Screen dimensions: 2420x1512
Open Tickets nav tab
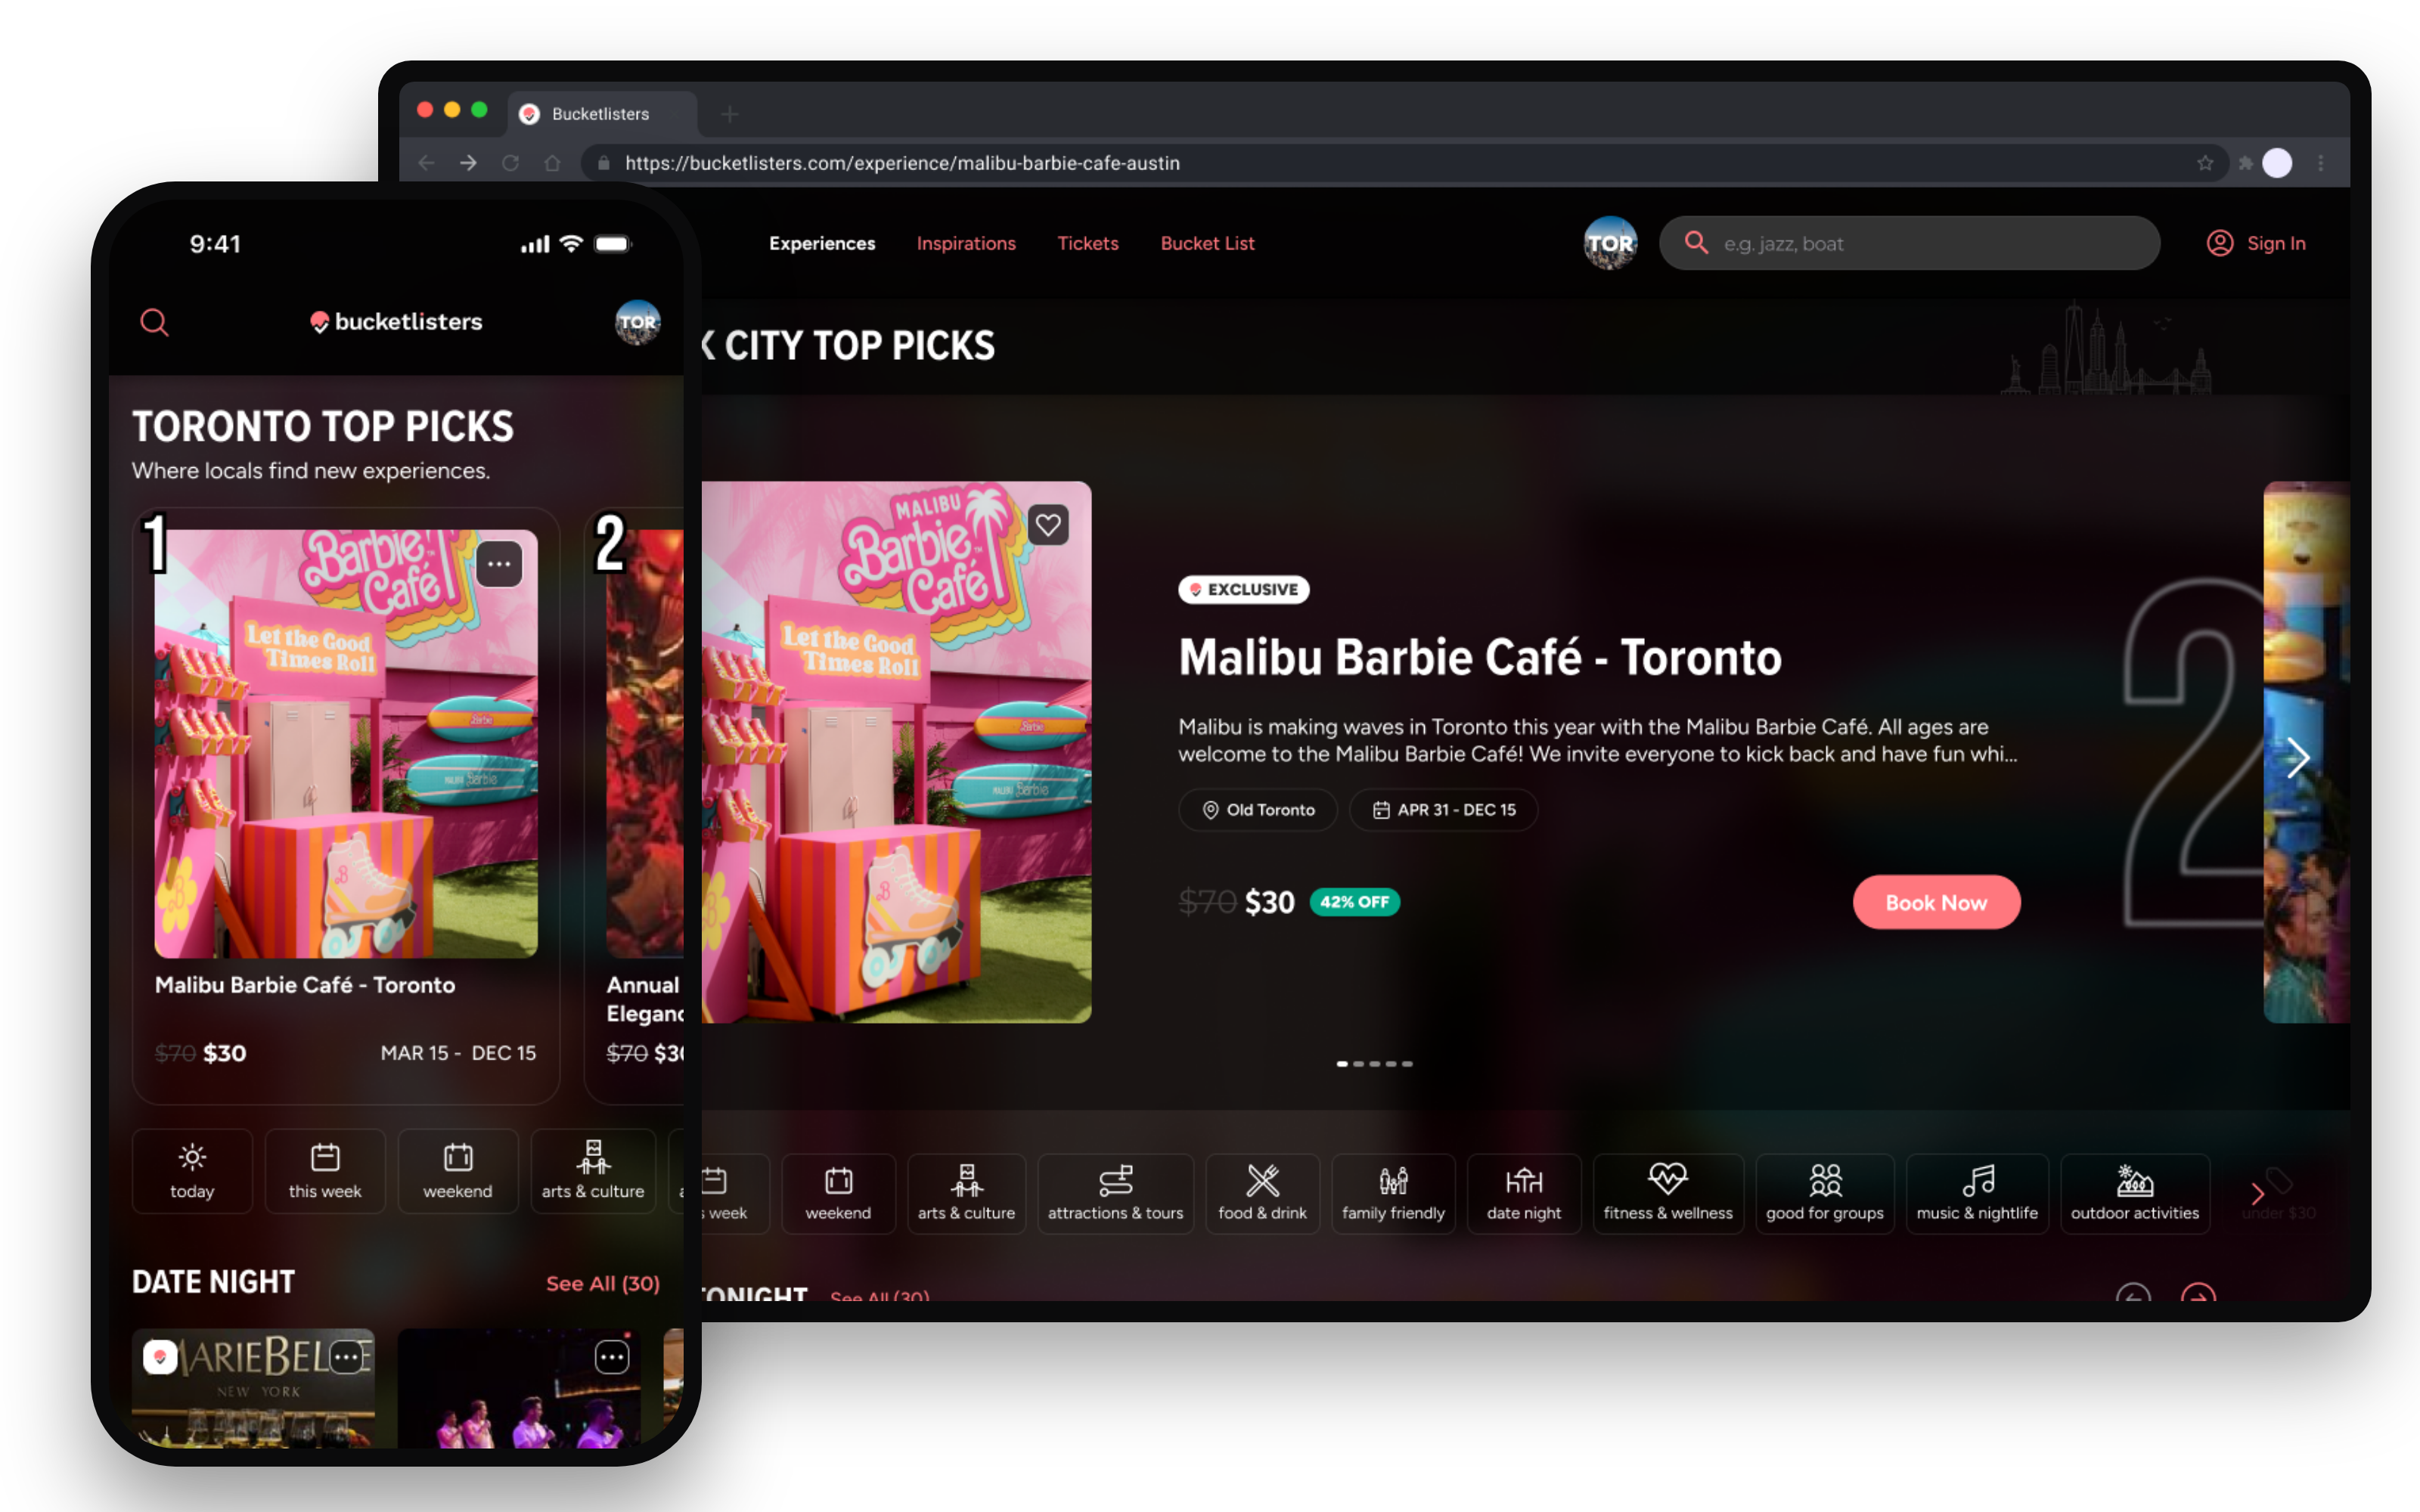[x=1088, y=243]
